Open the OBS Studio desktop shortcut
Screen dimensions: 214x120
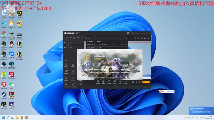pos(4,64)
